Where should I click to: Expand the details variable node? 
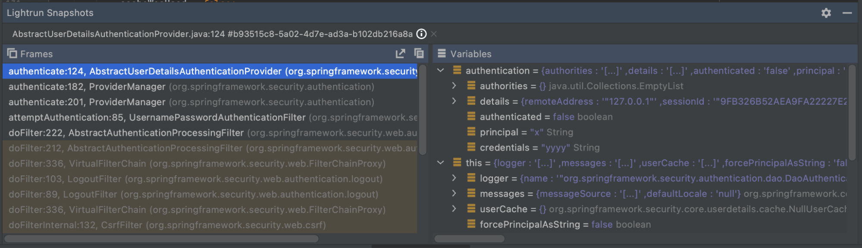(x=454, y=101)
